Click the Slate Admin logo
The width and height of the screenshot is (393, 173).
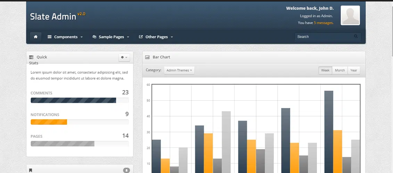coord(53,16)
